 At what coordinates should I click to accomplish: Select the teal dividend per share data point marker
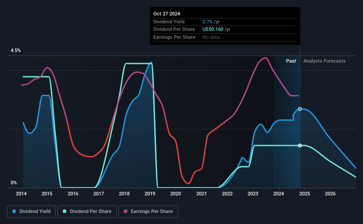point(300,146)
